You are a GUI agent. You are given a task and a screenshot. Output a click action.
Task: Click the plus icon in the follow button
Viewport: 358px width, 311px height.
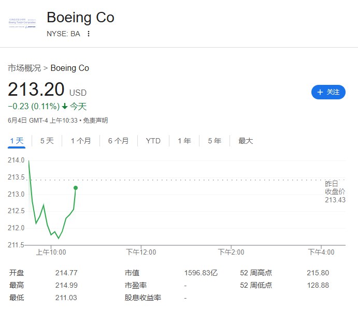pos(320,92)
